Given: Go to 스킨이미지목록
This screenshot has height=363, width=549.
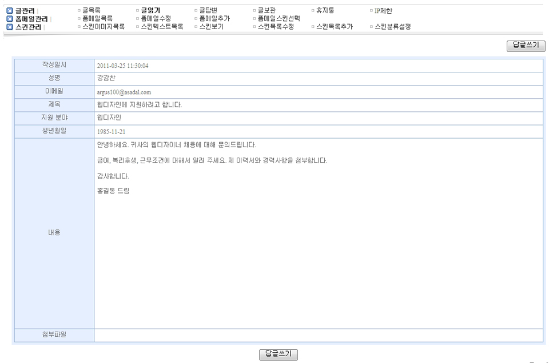Looking at the screenshot, I should point(104,27).
